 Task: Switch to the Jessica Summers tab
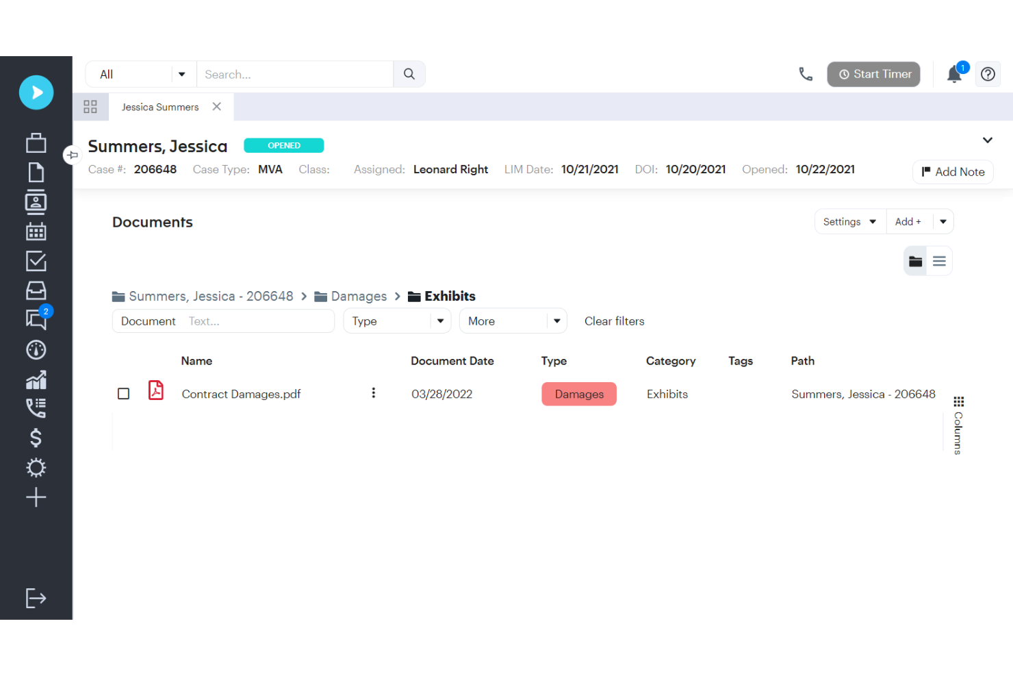coord(160,107)
